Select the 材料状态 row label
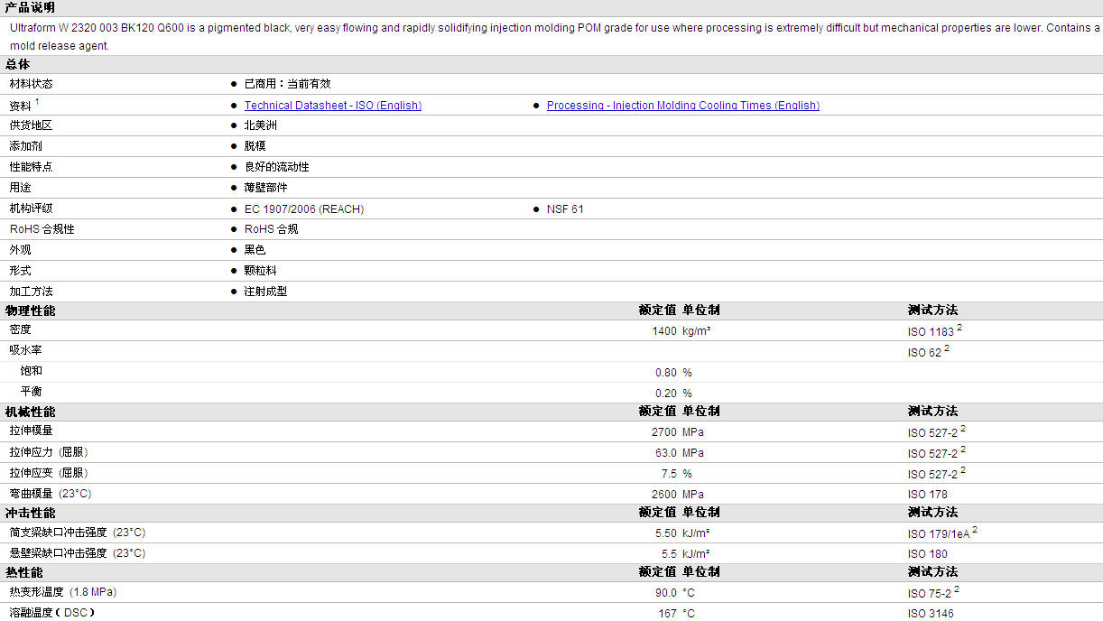 32,84
